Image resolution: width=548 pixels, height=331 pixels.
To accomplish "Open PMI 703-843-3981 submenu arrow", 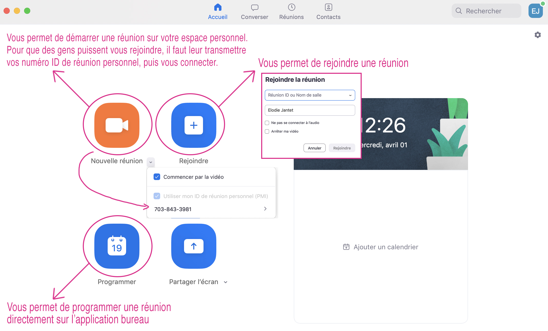I will pyautogui.click(x=265, y=209).
